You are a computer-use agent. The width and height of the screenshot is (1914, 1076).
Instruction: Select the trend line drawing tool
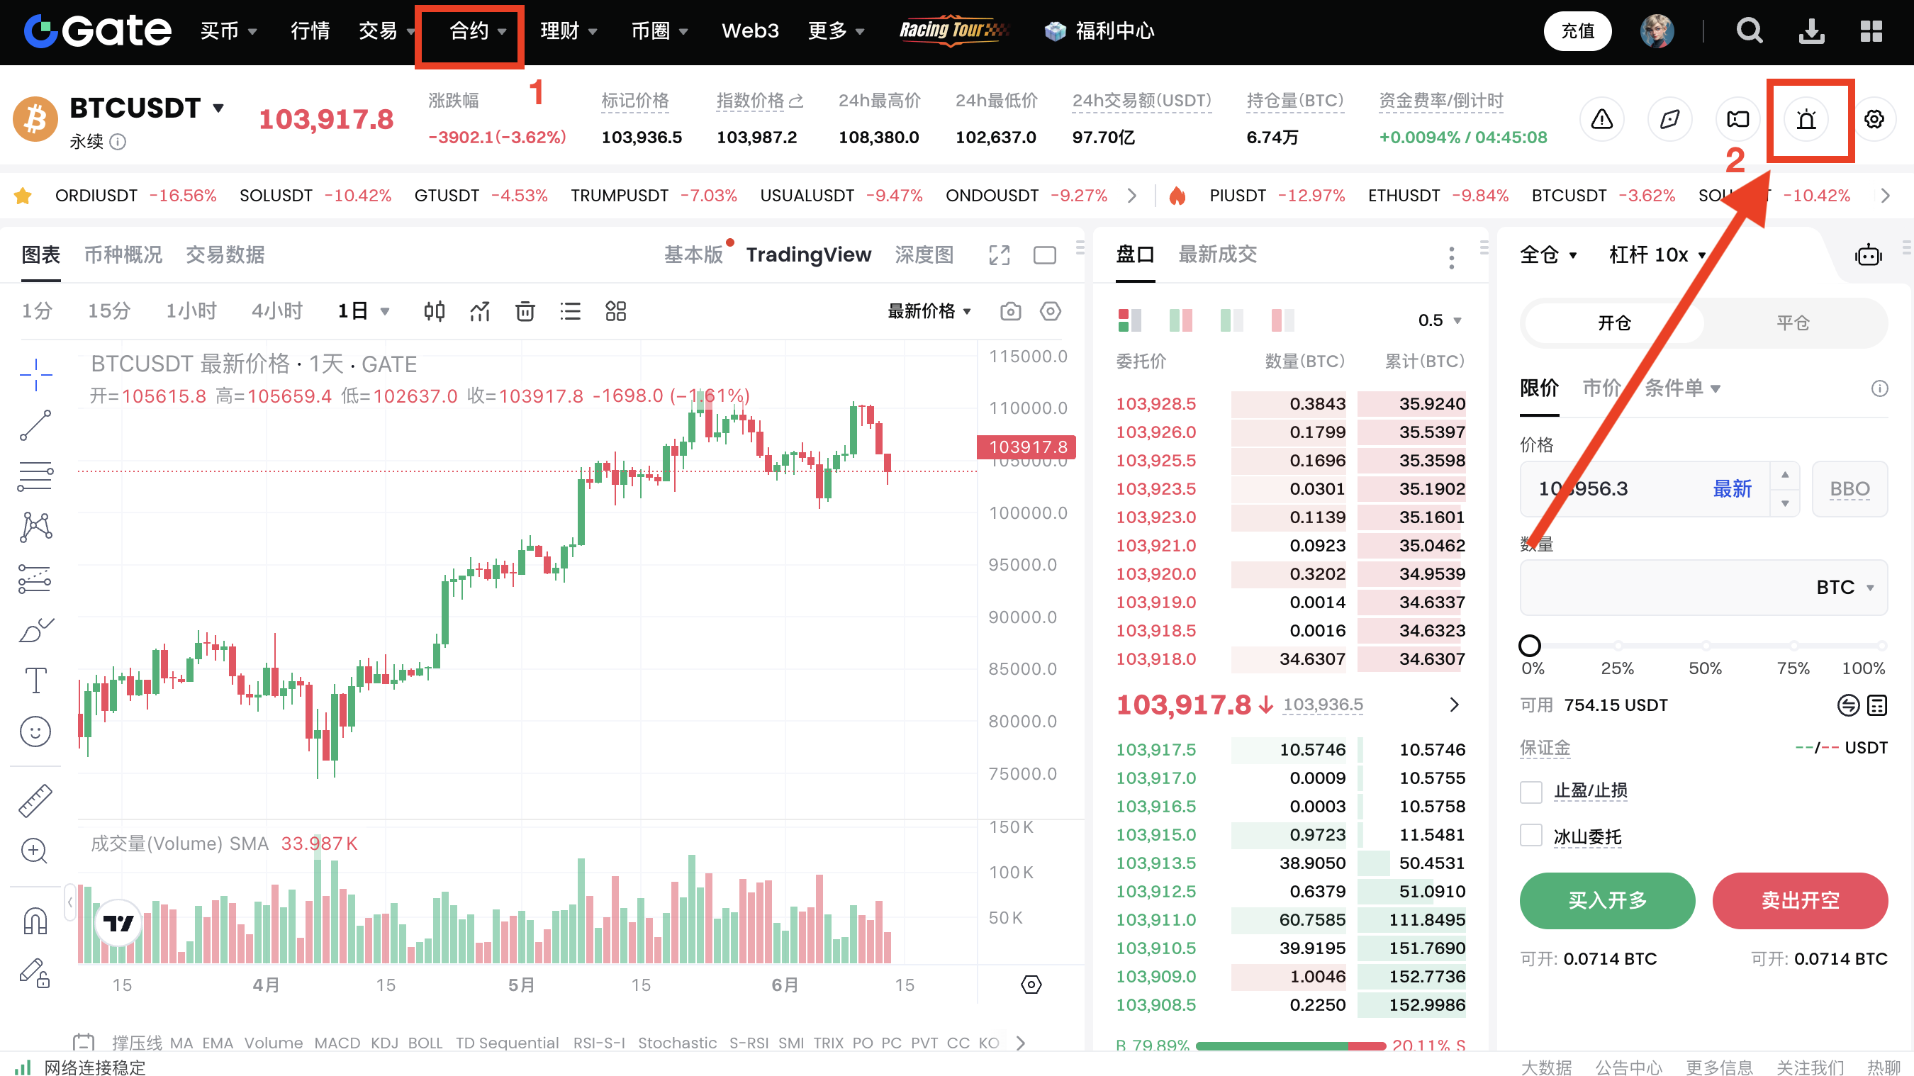[35, 425]
